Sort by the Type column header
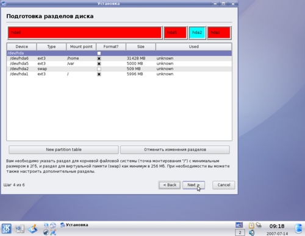The image size is (305, 236). (51, 47)
